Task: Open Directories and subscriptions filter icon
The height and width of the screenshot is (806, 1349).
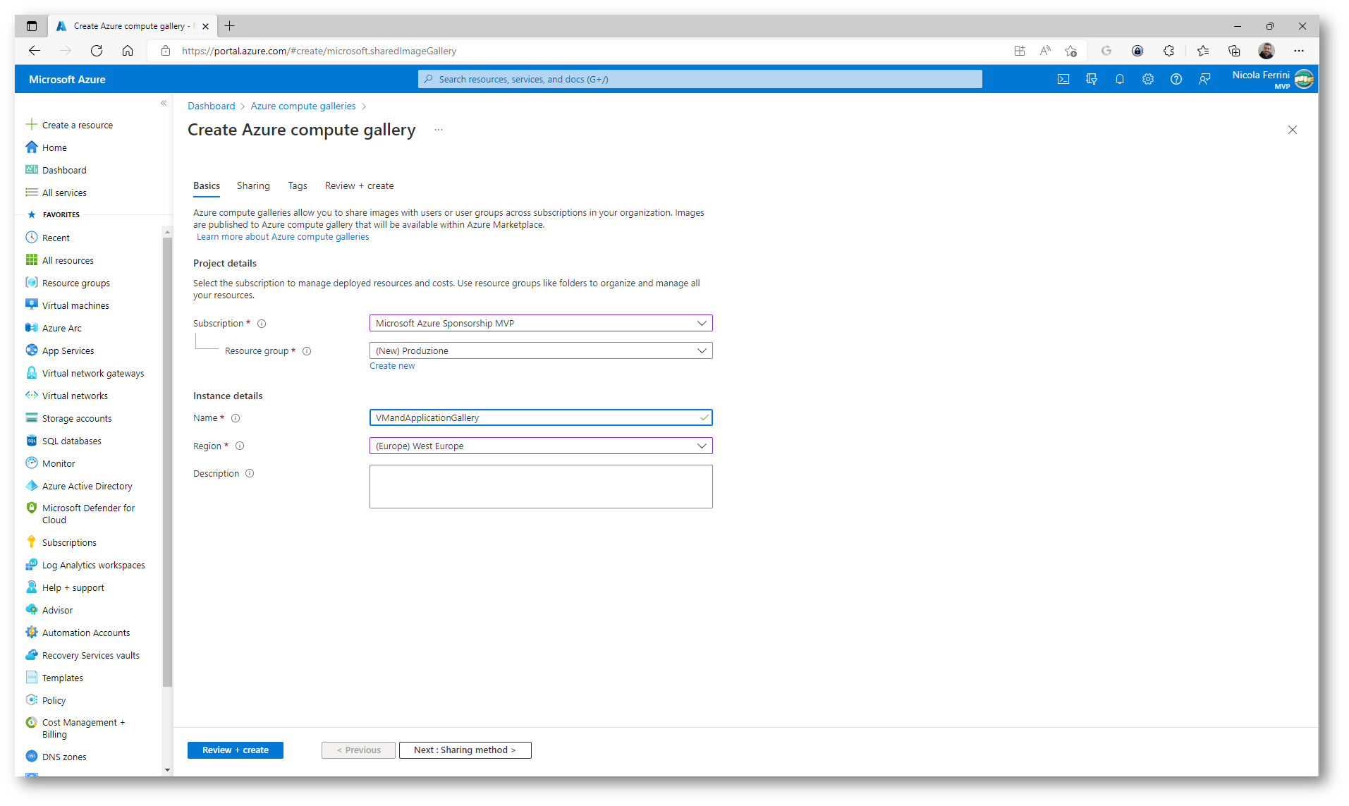Action: click(x=1092, y=79)
